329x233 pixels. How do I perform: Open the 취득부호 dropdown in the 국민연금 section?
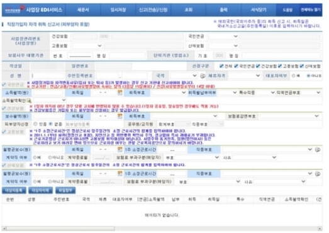tap(169, 93)
